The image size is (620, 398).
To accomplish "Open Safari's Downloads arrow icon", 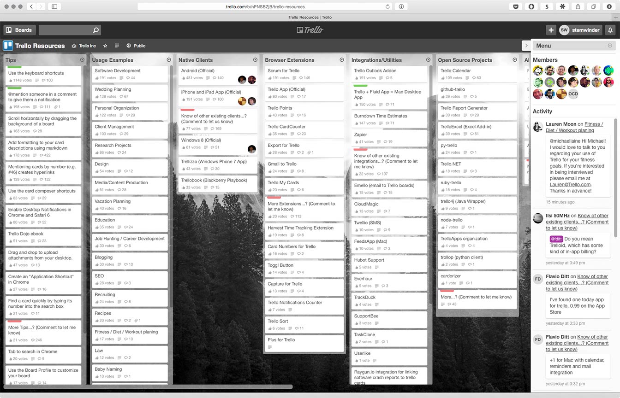I will tap(609, 6).
